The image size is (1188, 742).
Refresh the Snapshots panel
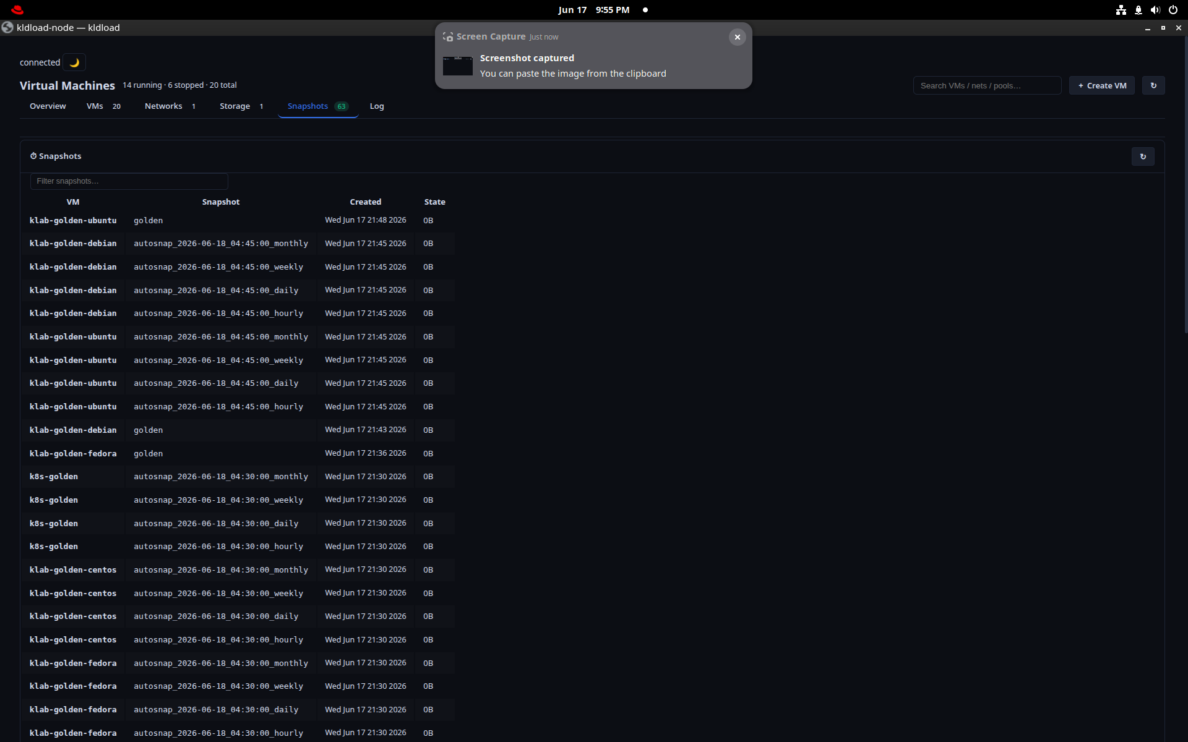pyautogui.click(x=1143, y=156)
